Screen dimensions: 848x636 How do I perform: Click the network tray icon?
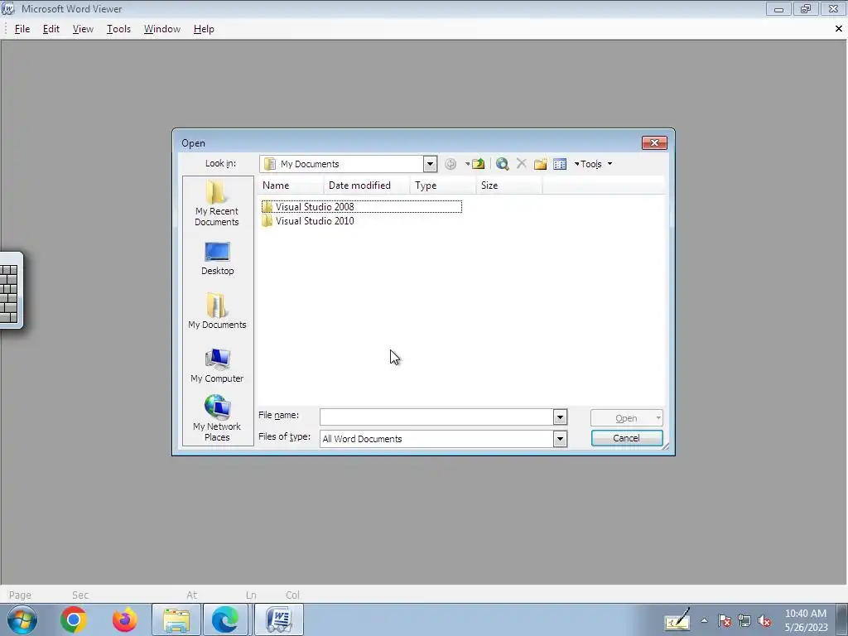(744, 620)
